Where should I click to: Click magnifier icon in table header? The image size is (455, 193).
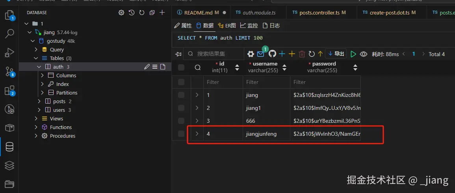(198, 67)
